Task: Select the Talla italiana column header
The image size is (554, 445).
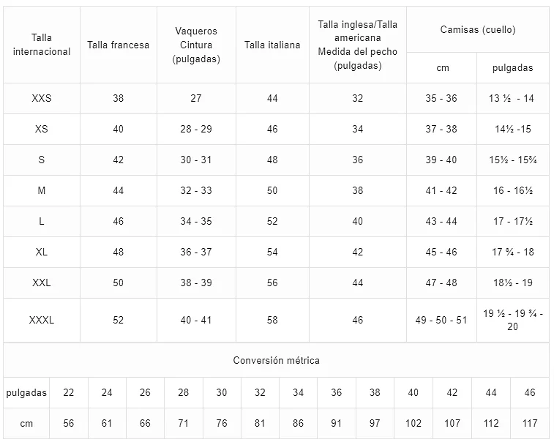Action: coord(272,45)
